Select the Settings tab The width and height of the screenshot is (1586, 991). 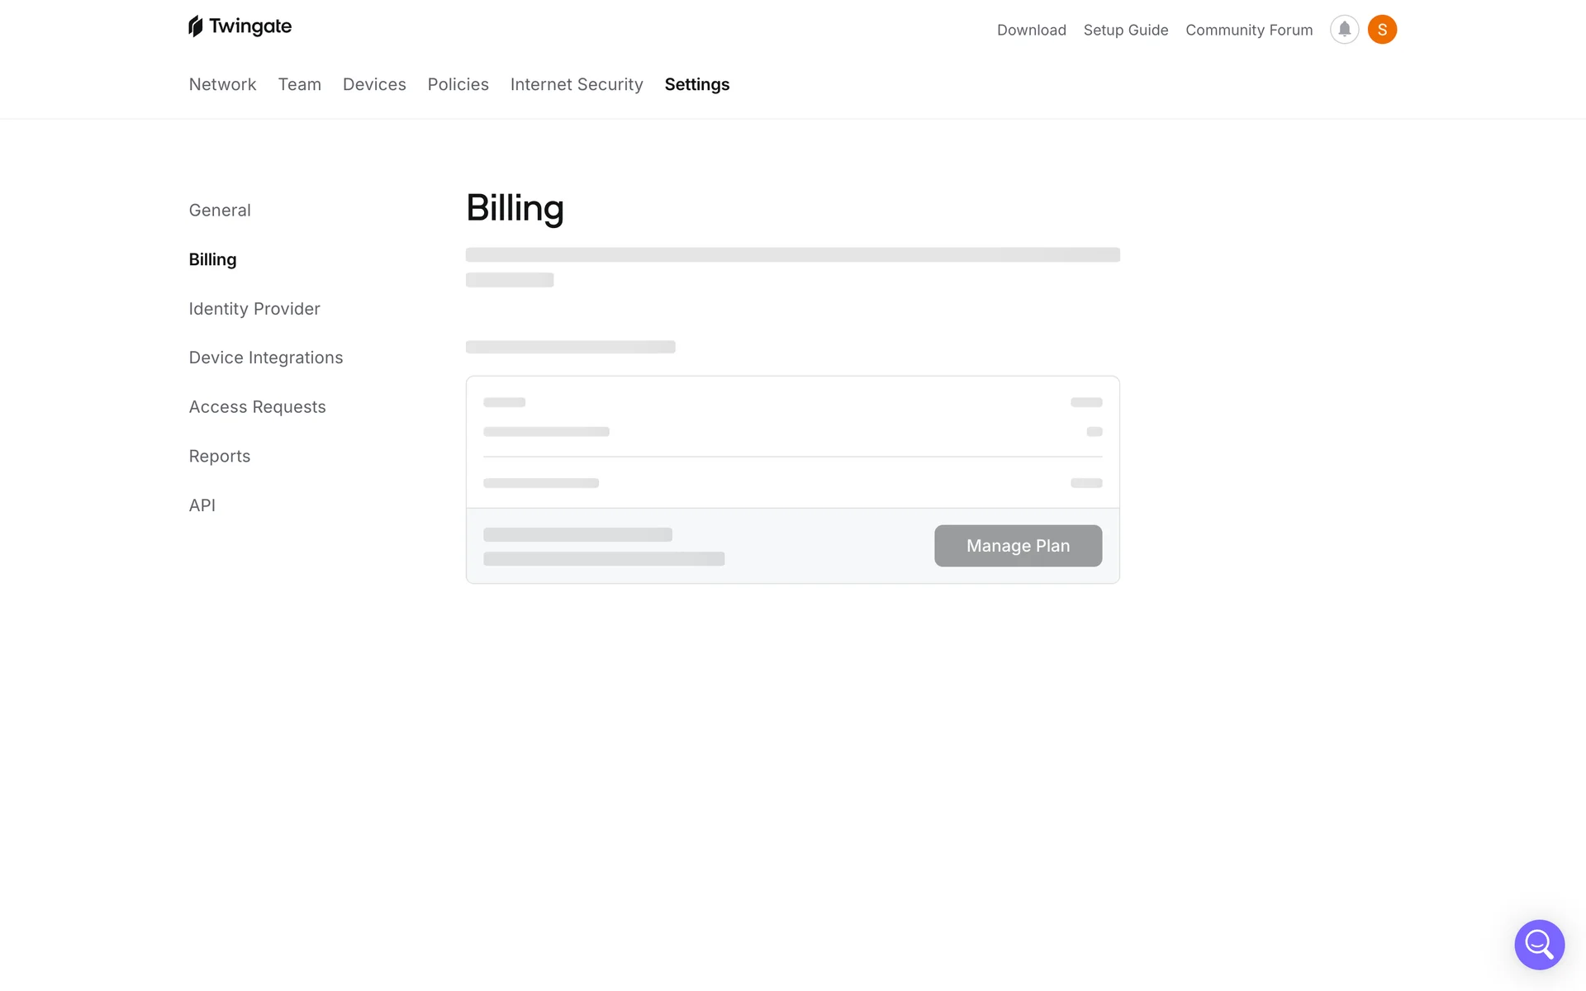696,84
